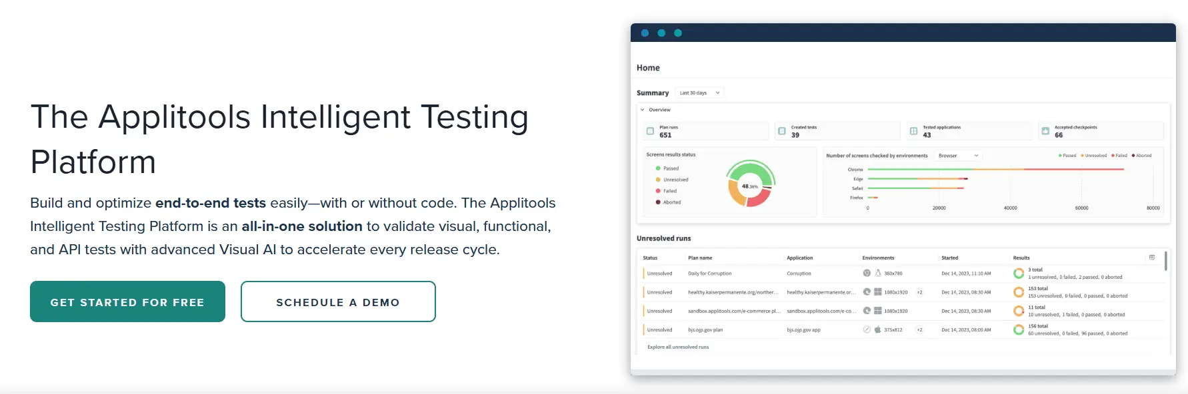Click Linux icon in Daily for Corruption row
The image size is (1188, 394).
pyautogui.click(x=878, y=273)
